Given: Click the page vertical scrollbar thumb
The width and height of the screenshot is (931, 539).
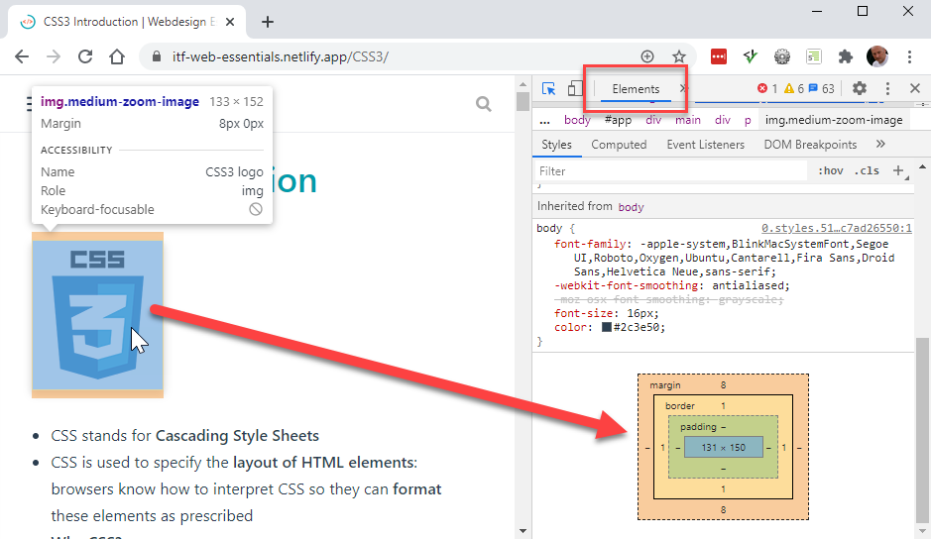Looking at the screenshot, I should pos(523,101).
